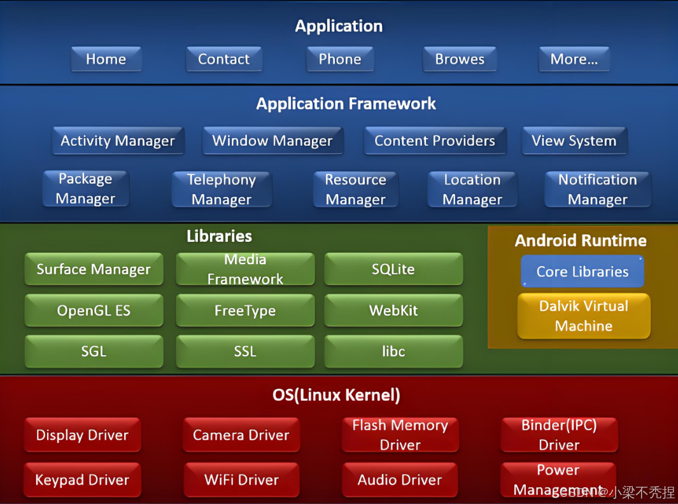The height and width of the screenshot is (504, 678).
Task: Click the Audio Driver box
Action: pos(400,480)
